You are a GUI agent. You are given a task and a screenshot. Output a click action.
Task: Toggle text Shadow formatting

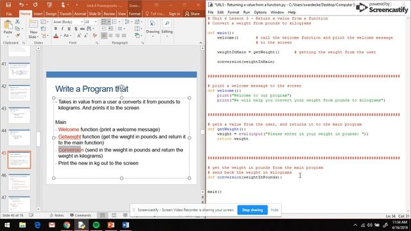(x=76, y=28)
